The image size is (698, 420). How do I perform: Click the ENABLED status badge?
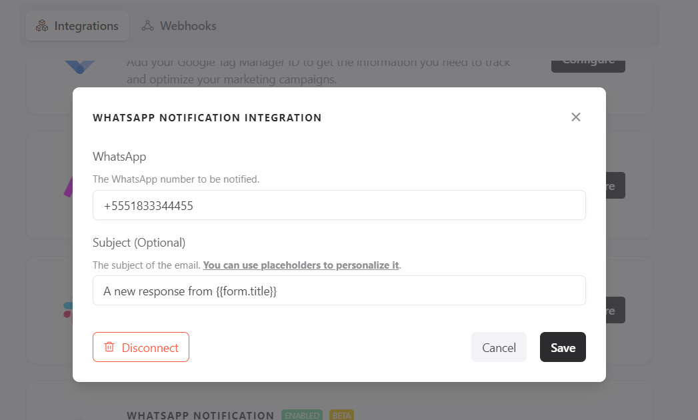pyautogui.click(x=302, y=415)
